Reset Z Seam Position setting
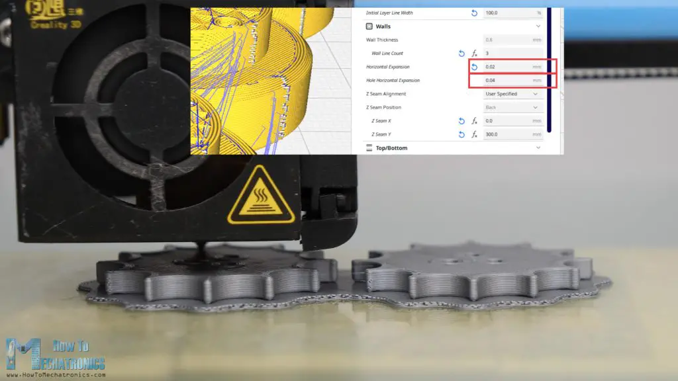This screenshot has height=381, width=678. coord(474,107)
